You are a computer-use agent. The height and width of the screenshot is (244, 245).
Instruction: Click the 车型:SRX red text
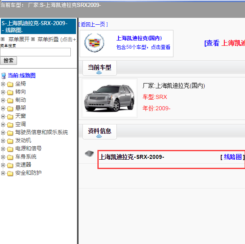click(155, 97)
